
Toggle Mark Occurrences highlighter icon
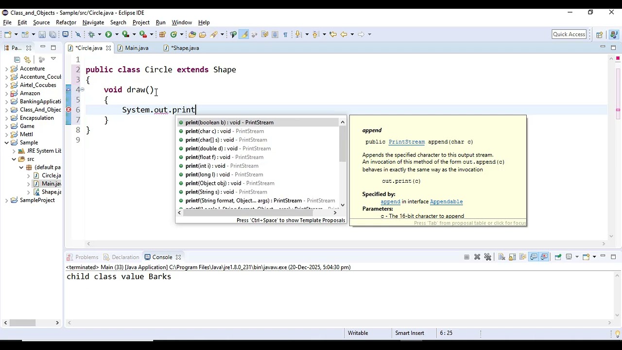[x=244, y=35]
